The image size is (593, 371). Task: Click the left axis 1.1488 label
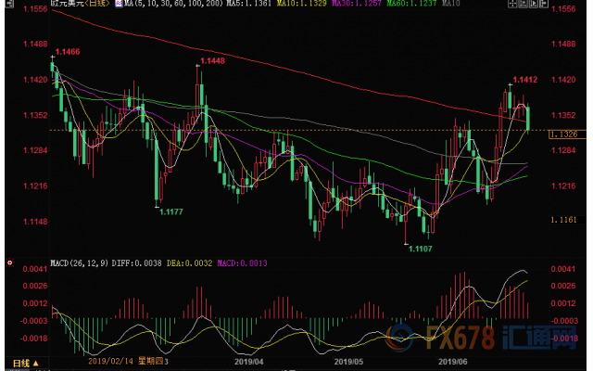pyautogui.click(x=35, y=45)
